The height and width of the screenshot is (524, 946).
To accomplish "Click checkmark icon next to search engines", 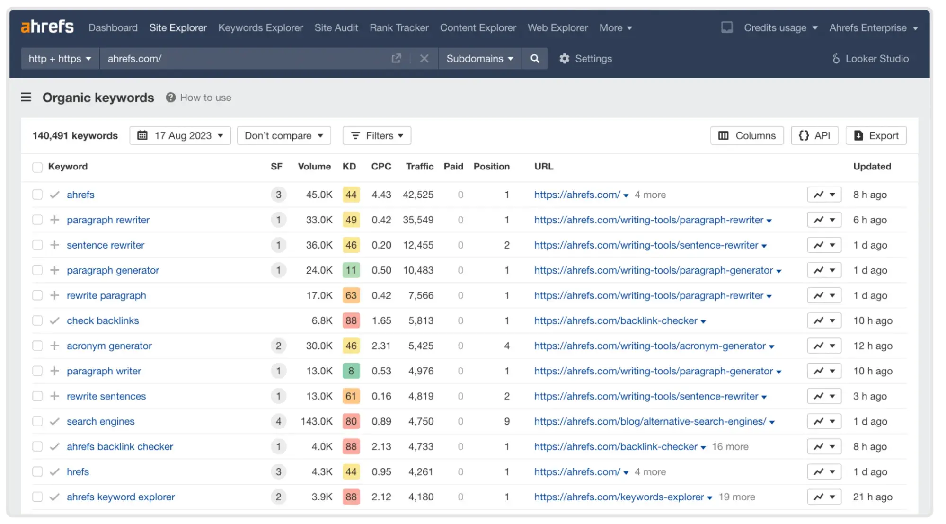I will tap(55, 421).
